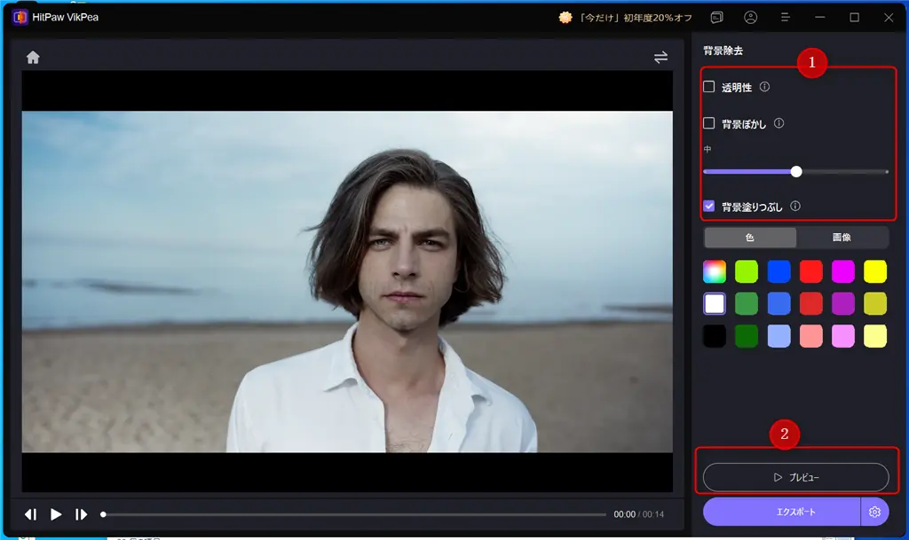This screenshot has height=540, width=909.
Task: Switch to the 画像 tab
Action: pyautogui.click(x=842, y=238)
